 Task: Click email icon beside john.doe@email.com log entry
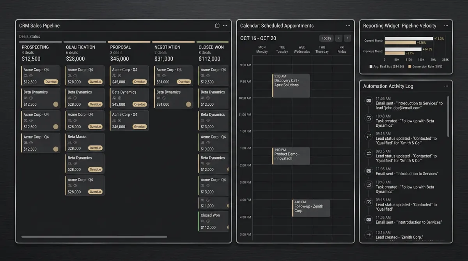(x=369, y=101)
